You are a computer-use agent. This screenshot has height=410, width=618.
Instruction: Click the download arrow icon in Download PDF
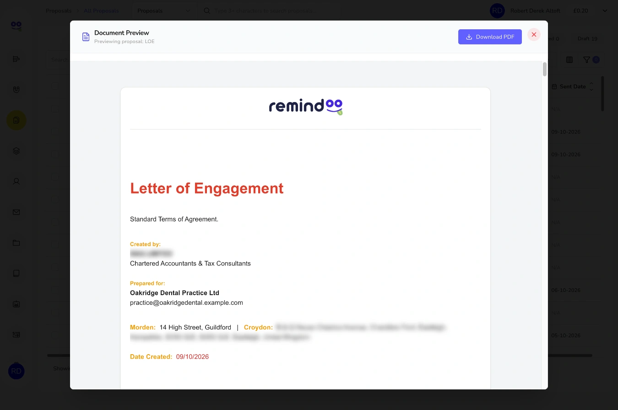[469, 37]
